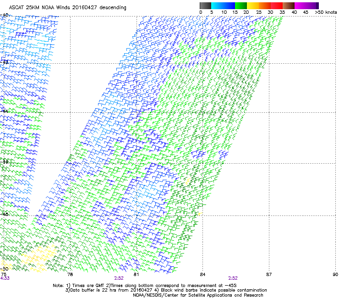339x298 pixels.
Task: Pick the dark purple 45-50 knots swatch
Action: pyautogui.click(x=312, y=6)
